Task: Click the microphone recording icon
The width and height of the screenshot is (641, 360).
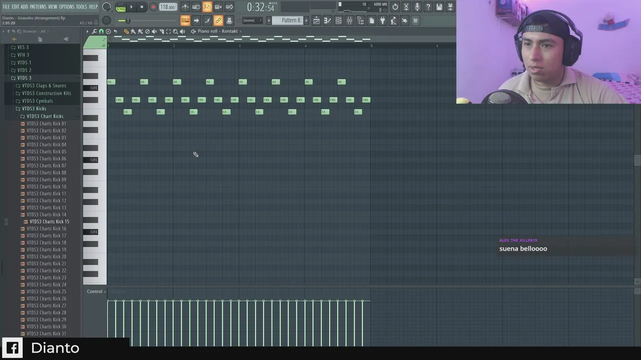Action: [417, 7]
